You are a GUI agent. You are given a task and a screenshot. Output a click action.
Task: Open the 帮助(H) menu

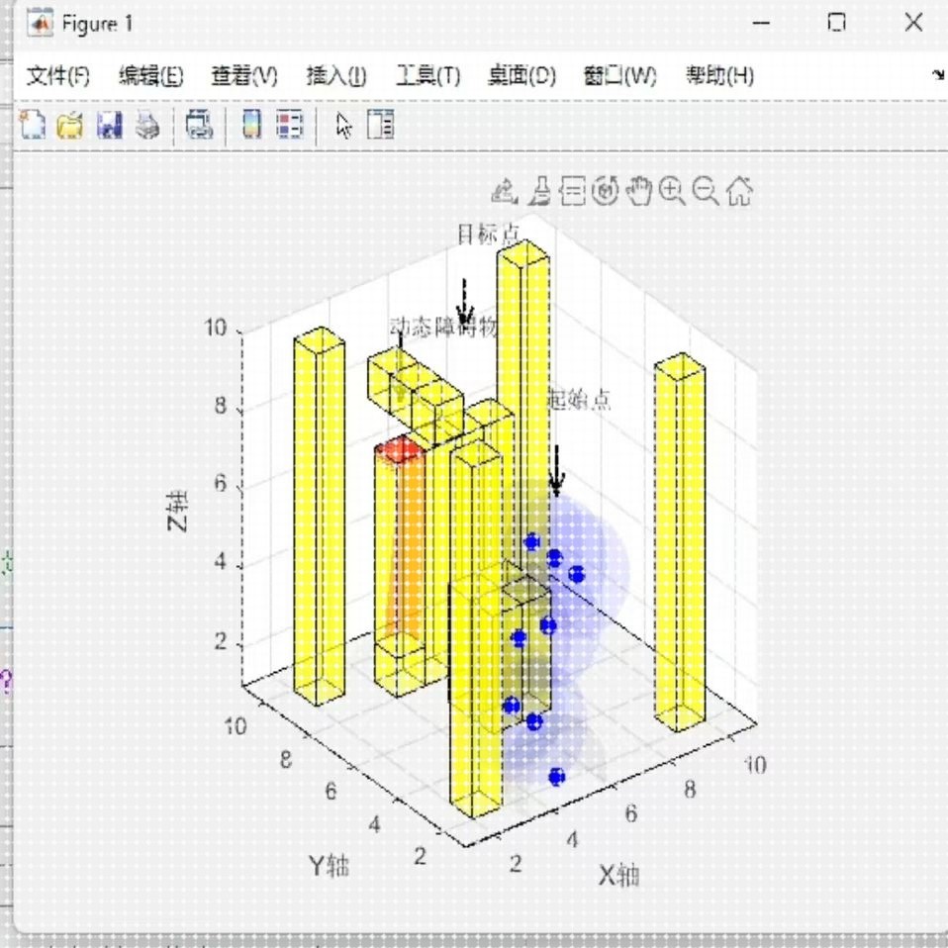[x=719, y=75]
